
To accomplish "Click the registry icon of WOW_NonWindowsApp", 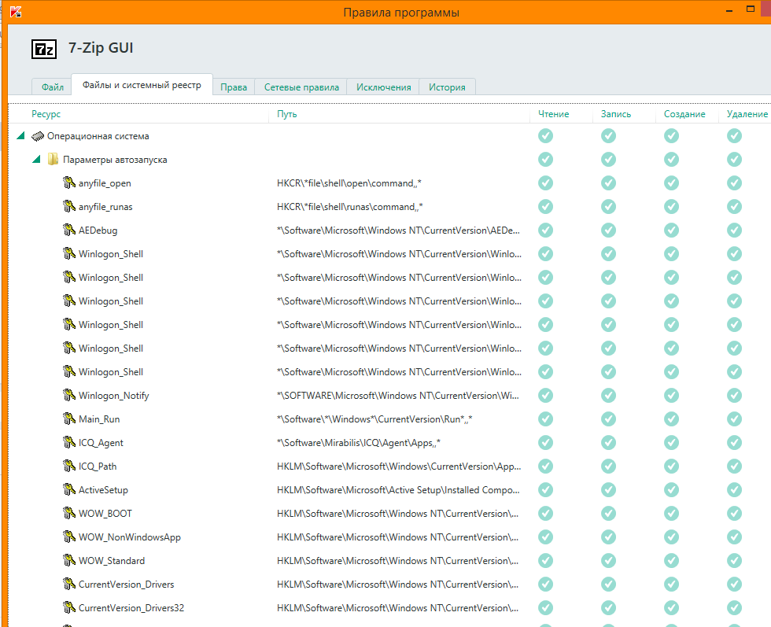I will [69, 537].
